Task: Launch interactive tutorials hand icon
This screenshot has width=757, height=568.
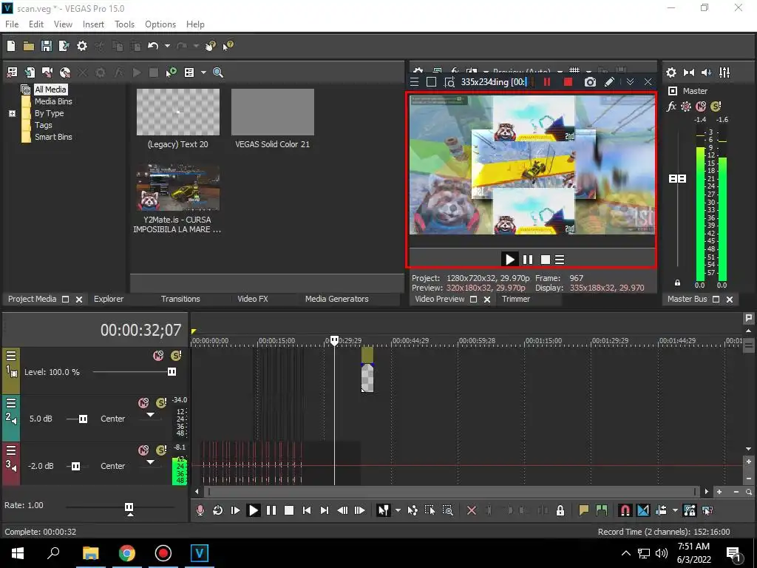Action: tap(210, 46)
